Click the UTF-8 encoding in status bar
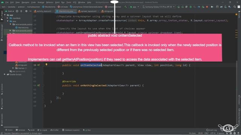The image size is (241, 135). [213, 133]
